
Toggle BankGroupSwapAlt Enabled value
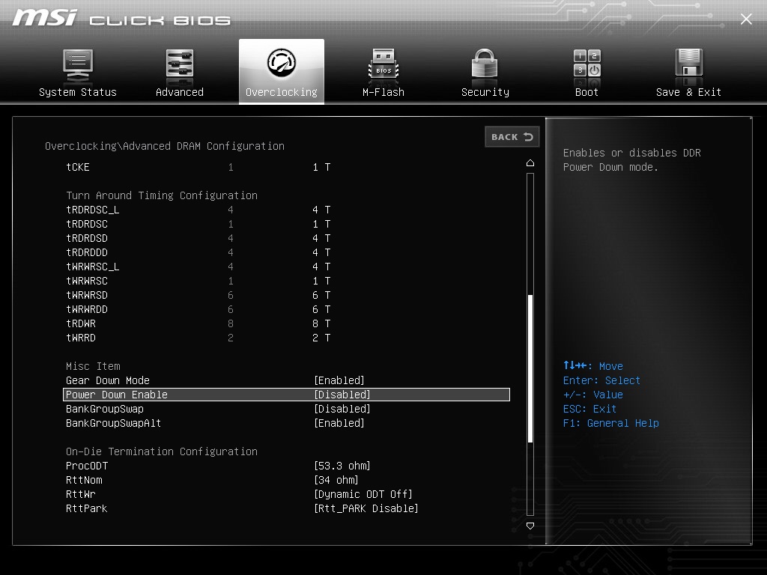point(339,423)
